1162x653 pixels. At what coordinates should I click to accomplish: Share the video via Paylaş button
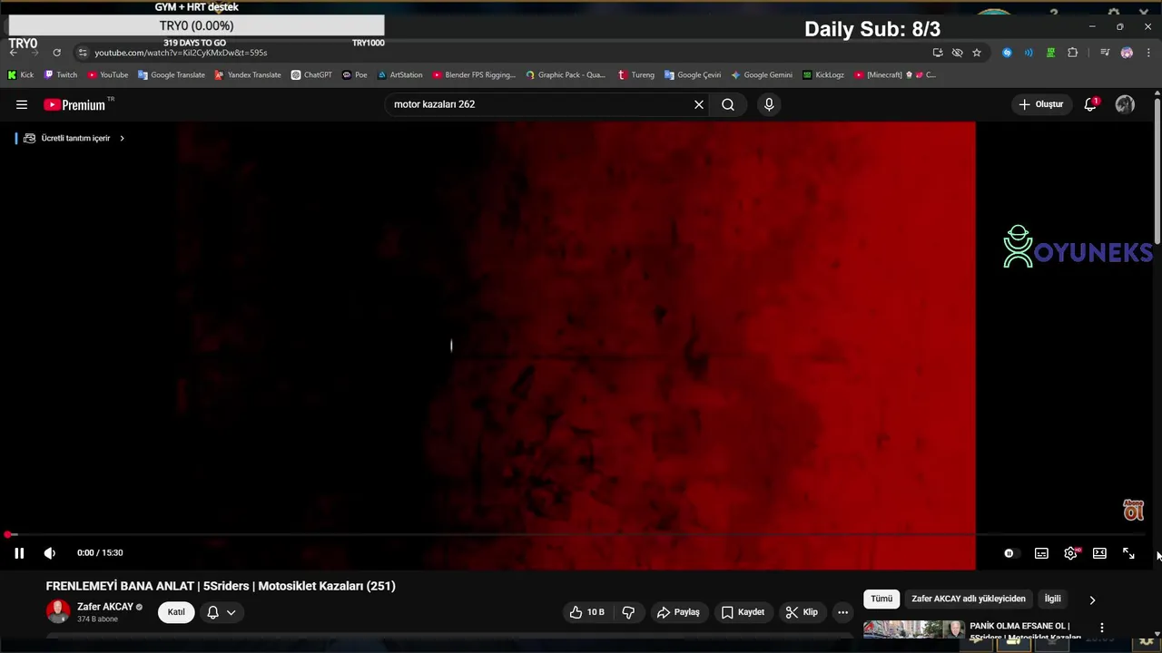click(678, 612)
